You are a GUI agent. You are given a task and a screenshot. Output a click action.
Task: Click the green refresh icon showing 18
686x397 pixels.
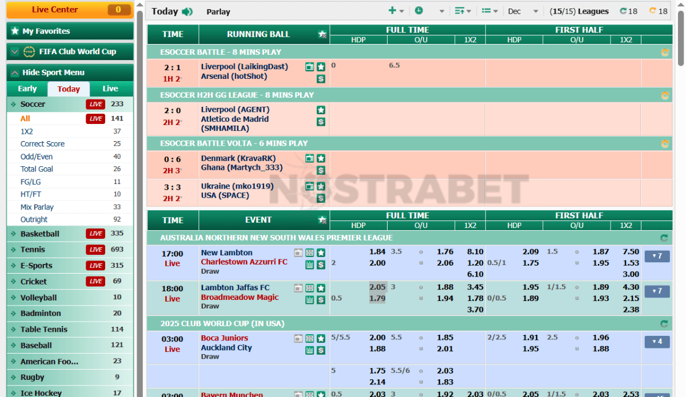(x=623, y=11)
